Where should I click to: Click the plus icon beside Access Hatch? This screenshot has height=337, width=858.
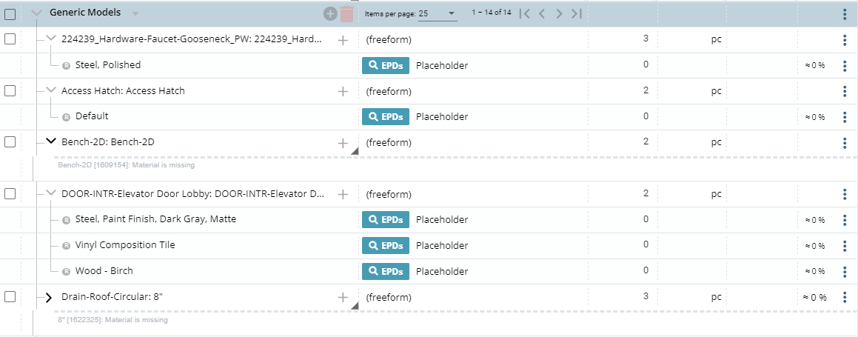pos(343,92)
